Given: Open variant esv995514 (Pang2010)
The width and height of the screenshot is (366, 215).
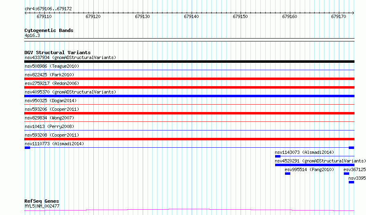Looking at the screenshot, I should click(x=309, y=169).
